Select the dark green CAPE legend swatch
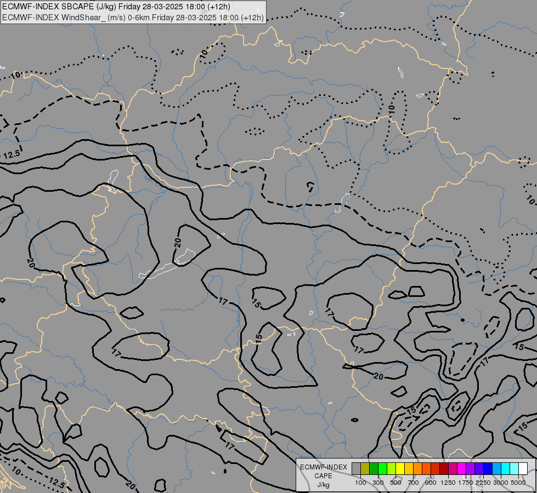Image resolution: width=537 pixels, height=493 pixels. [x=374, y=469]
